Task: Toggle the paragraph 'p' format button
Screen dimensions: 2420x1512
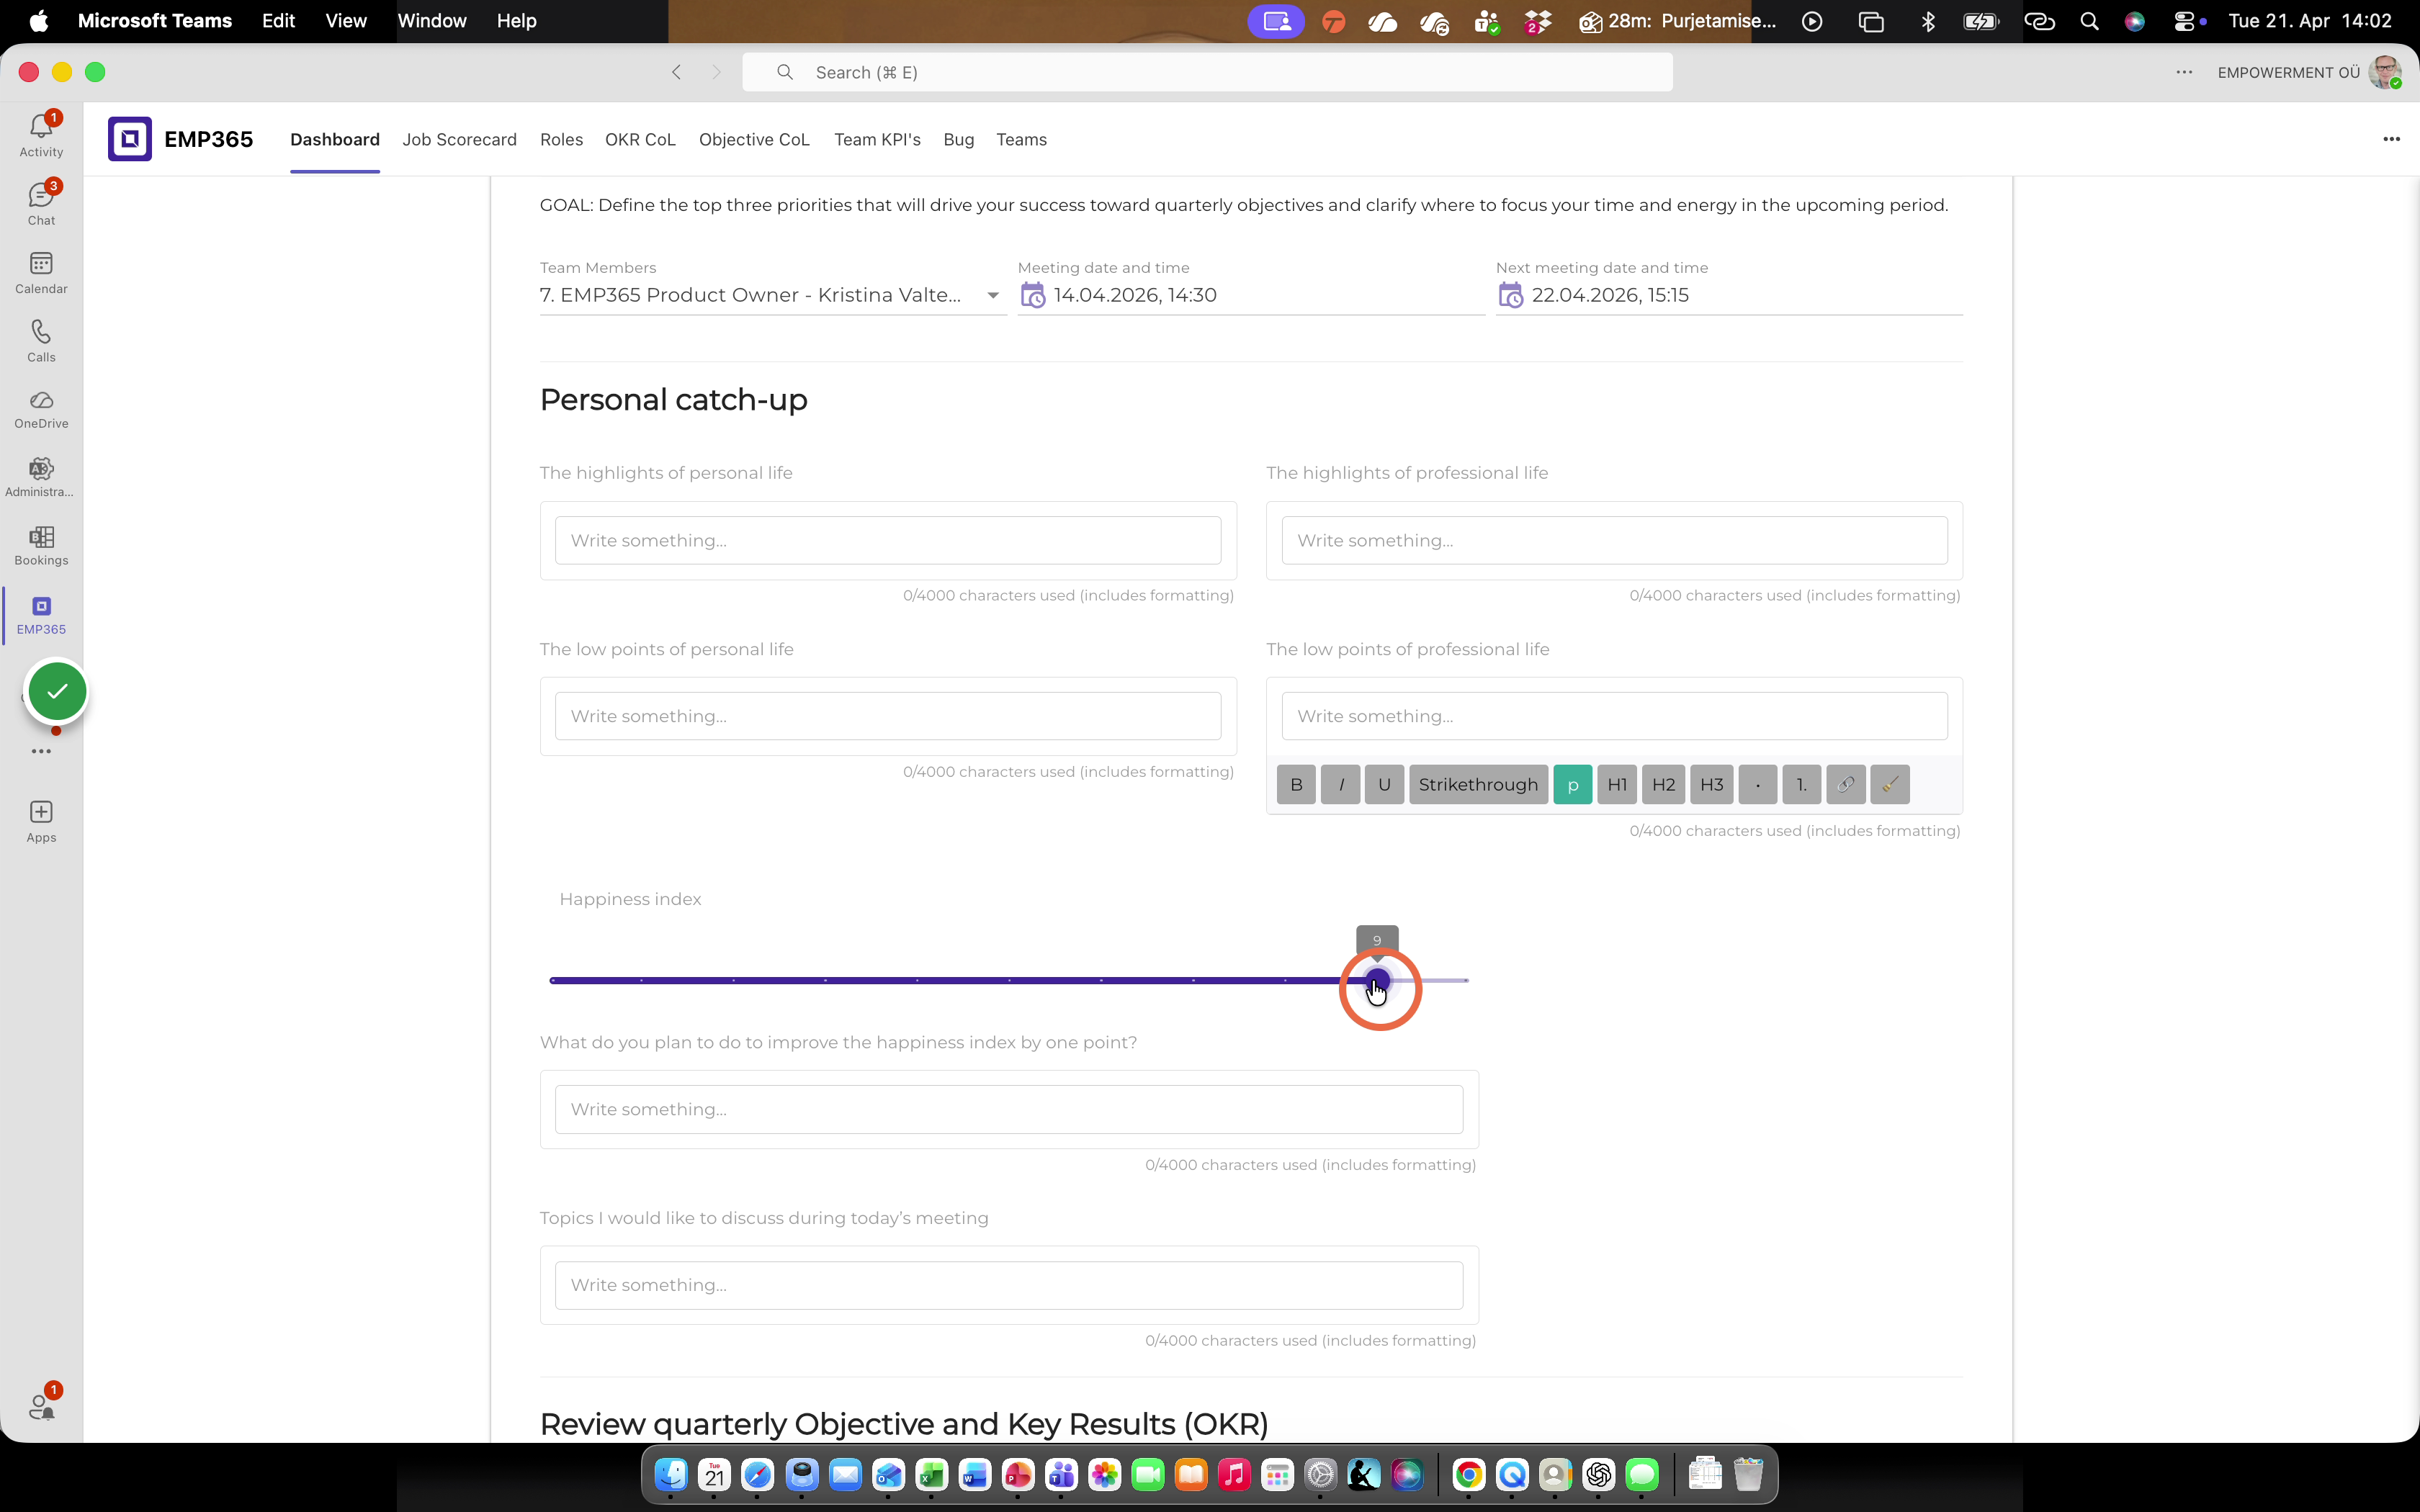Action: tap(1573, 785)
